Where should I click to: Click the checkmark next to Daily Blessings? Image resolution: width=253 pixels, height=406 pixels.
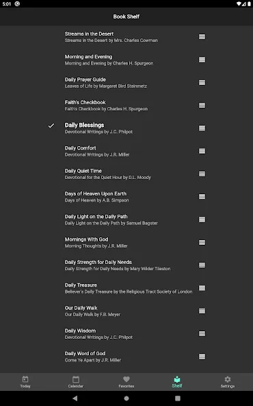[x=51, y=126]
